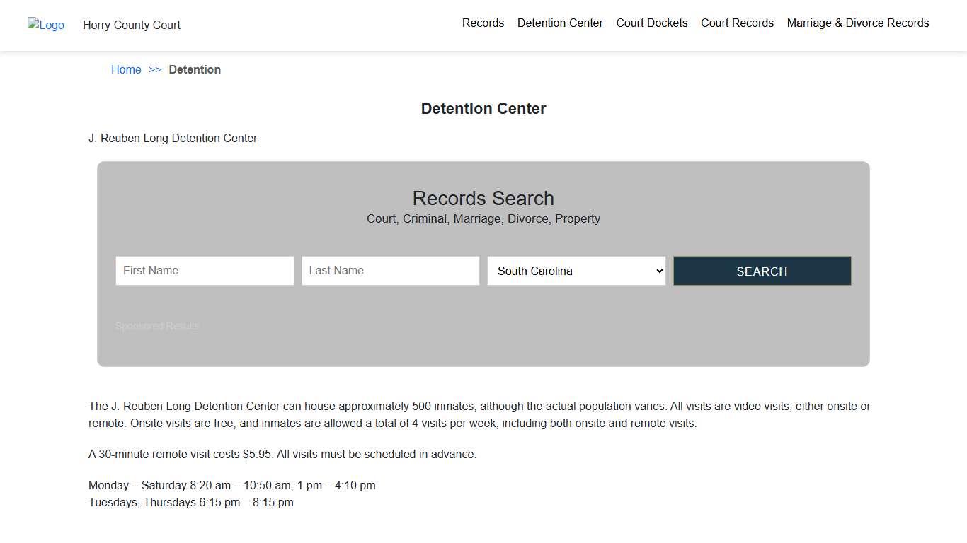Select Court Dockets from the navigation
Screen dimensions: 967x543
click(x=651, y=23)
